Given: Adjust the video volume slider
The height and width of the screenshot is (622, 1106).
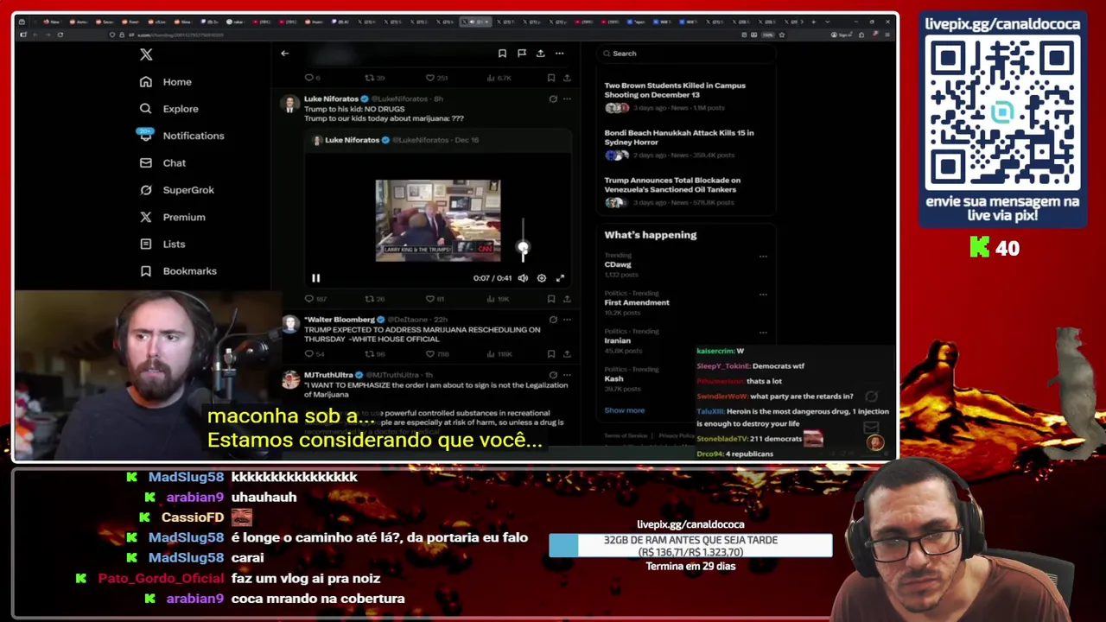Looking at the screenshot, I should [523, 240].
